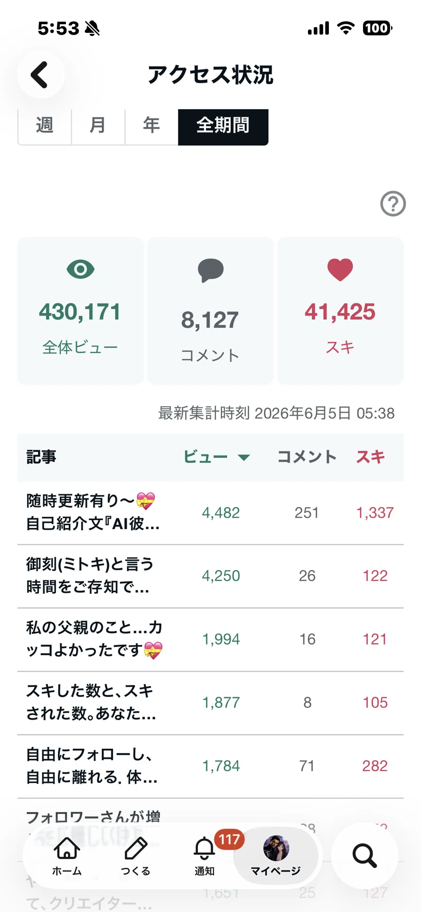Toggle sort arrow next to ビュー
This screenshot has height=912, width=421.
pyautogui.click(x=244, y=457)
